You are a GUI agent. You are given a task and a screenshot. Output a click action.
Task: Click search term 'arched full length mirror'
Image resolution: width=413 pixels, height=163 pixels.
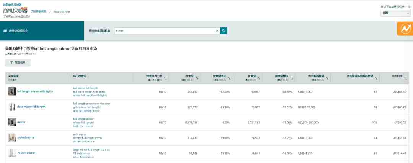coord(88,138)
